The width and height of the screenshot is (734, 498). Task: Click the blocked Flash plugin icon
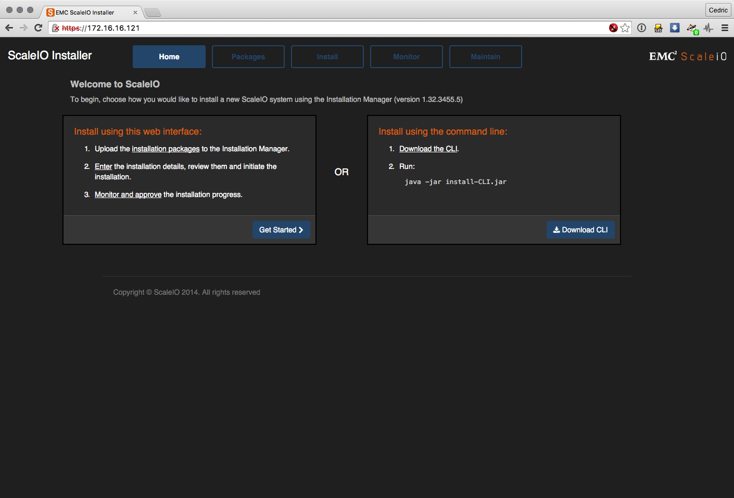614,28
